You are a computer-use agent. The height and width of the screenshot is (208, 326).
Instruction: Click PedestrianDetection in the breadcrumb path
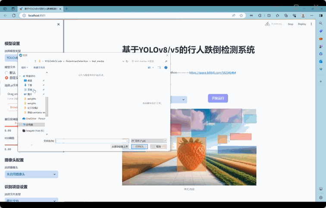click(x=77, y=61)
